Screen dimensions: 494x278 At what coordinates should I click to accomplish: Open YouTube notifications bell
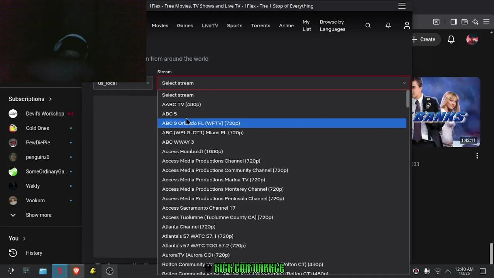tap(451, 39)
